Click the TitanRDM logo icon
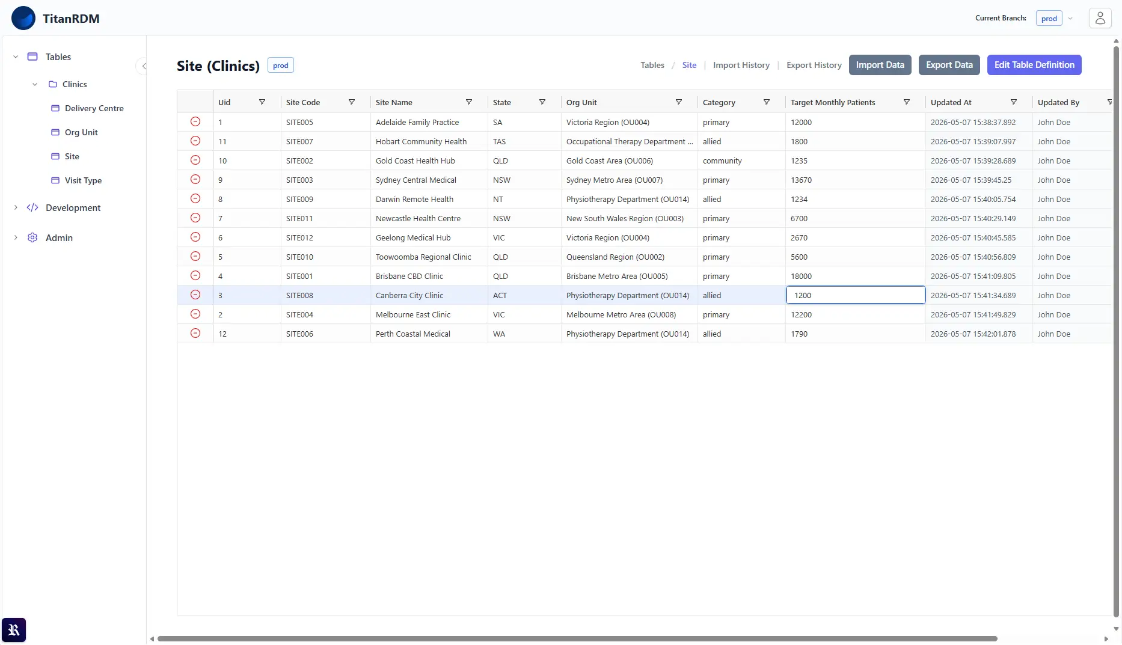 click(x=23, y=18)
